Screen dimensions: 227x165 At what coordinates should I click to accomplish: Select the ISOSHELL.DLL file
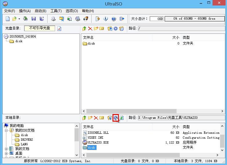tap(98, 133)
